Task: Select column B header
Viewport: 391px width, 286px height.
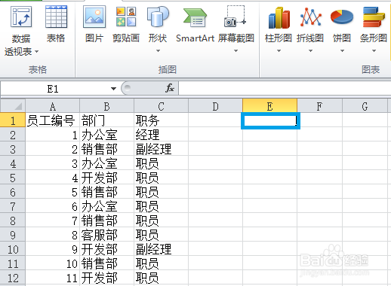Action: point(107,106)
